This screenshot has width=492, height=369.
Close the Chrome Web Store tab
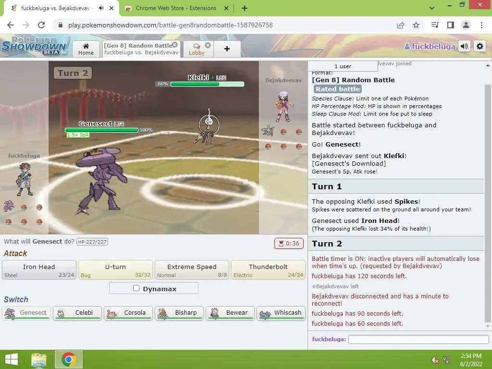click(226, 8)
